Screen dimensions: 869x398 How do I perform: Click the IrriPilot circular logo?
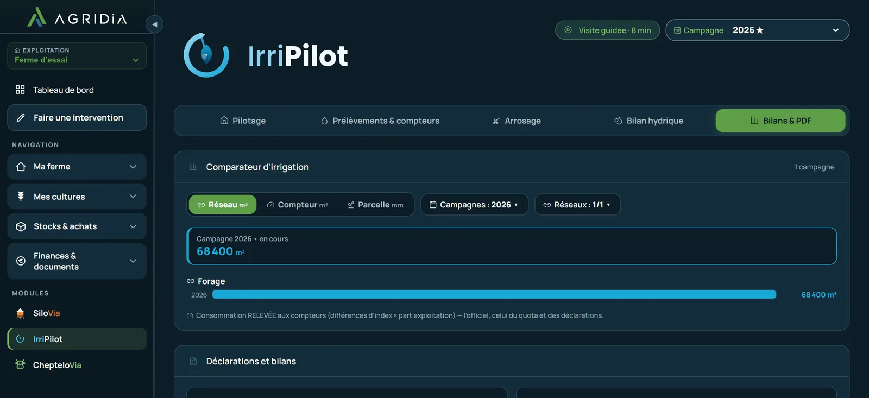(x=206, y=55)
